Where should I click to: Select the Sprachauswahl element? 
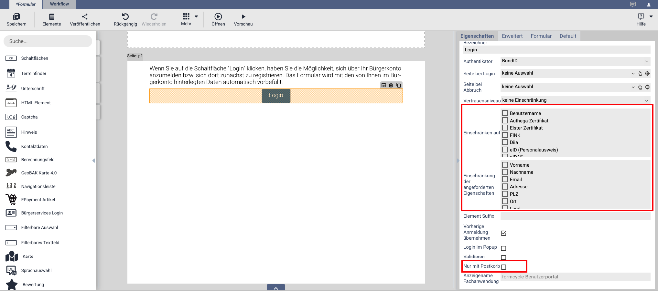tap(36, 270)
